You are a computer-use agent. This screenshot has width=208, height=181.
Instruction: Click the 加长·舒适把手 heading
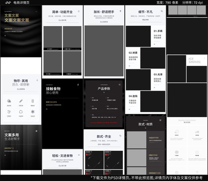click(104, 12)
